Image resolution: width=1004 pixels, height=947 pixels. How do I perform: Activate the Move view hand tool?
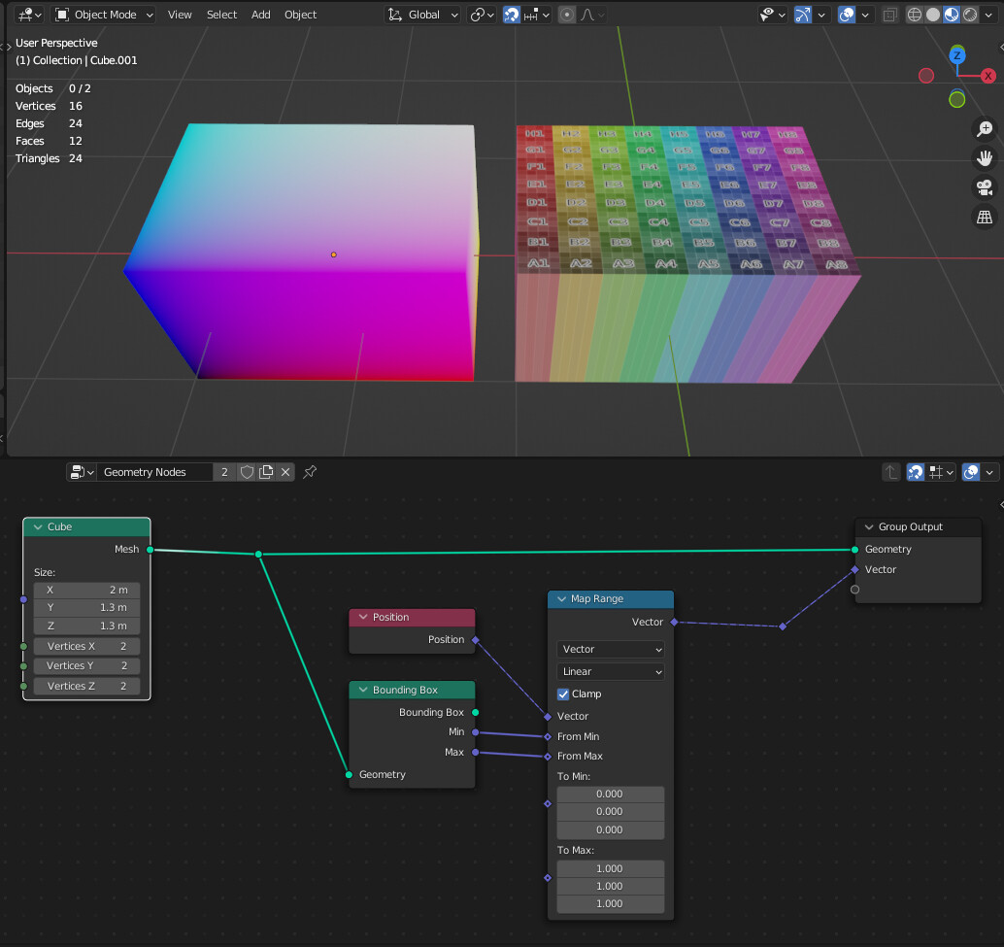[x=985, y=157]
